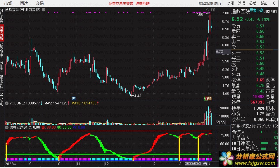This screenshot has width=280, height=168.
Task: Select the 买三 price 6.50
Action: click(x=260, y=63)
